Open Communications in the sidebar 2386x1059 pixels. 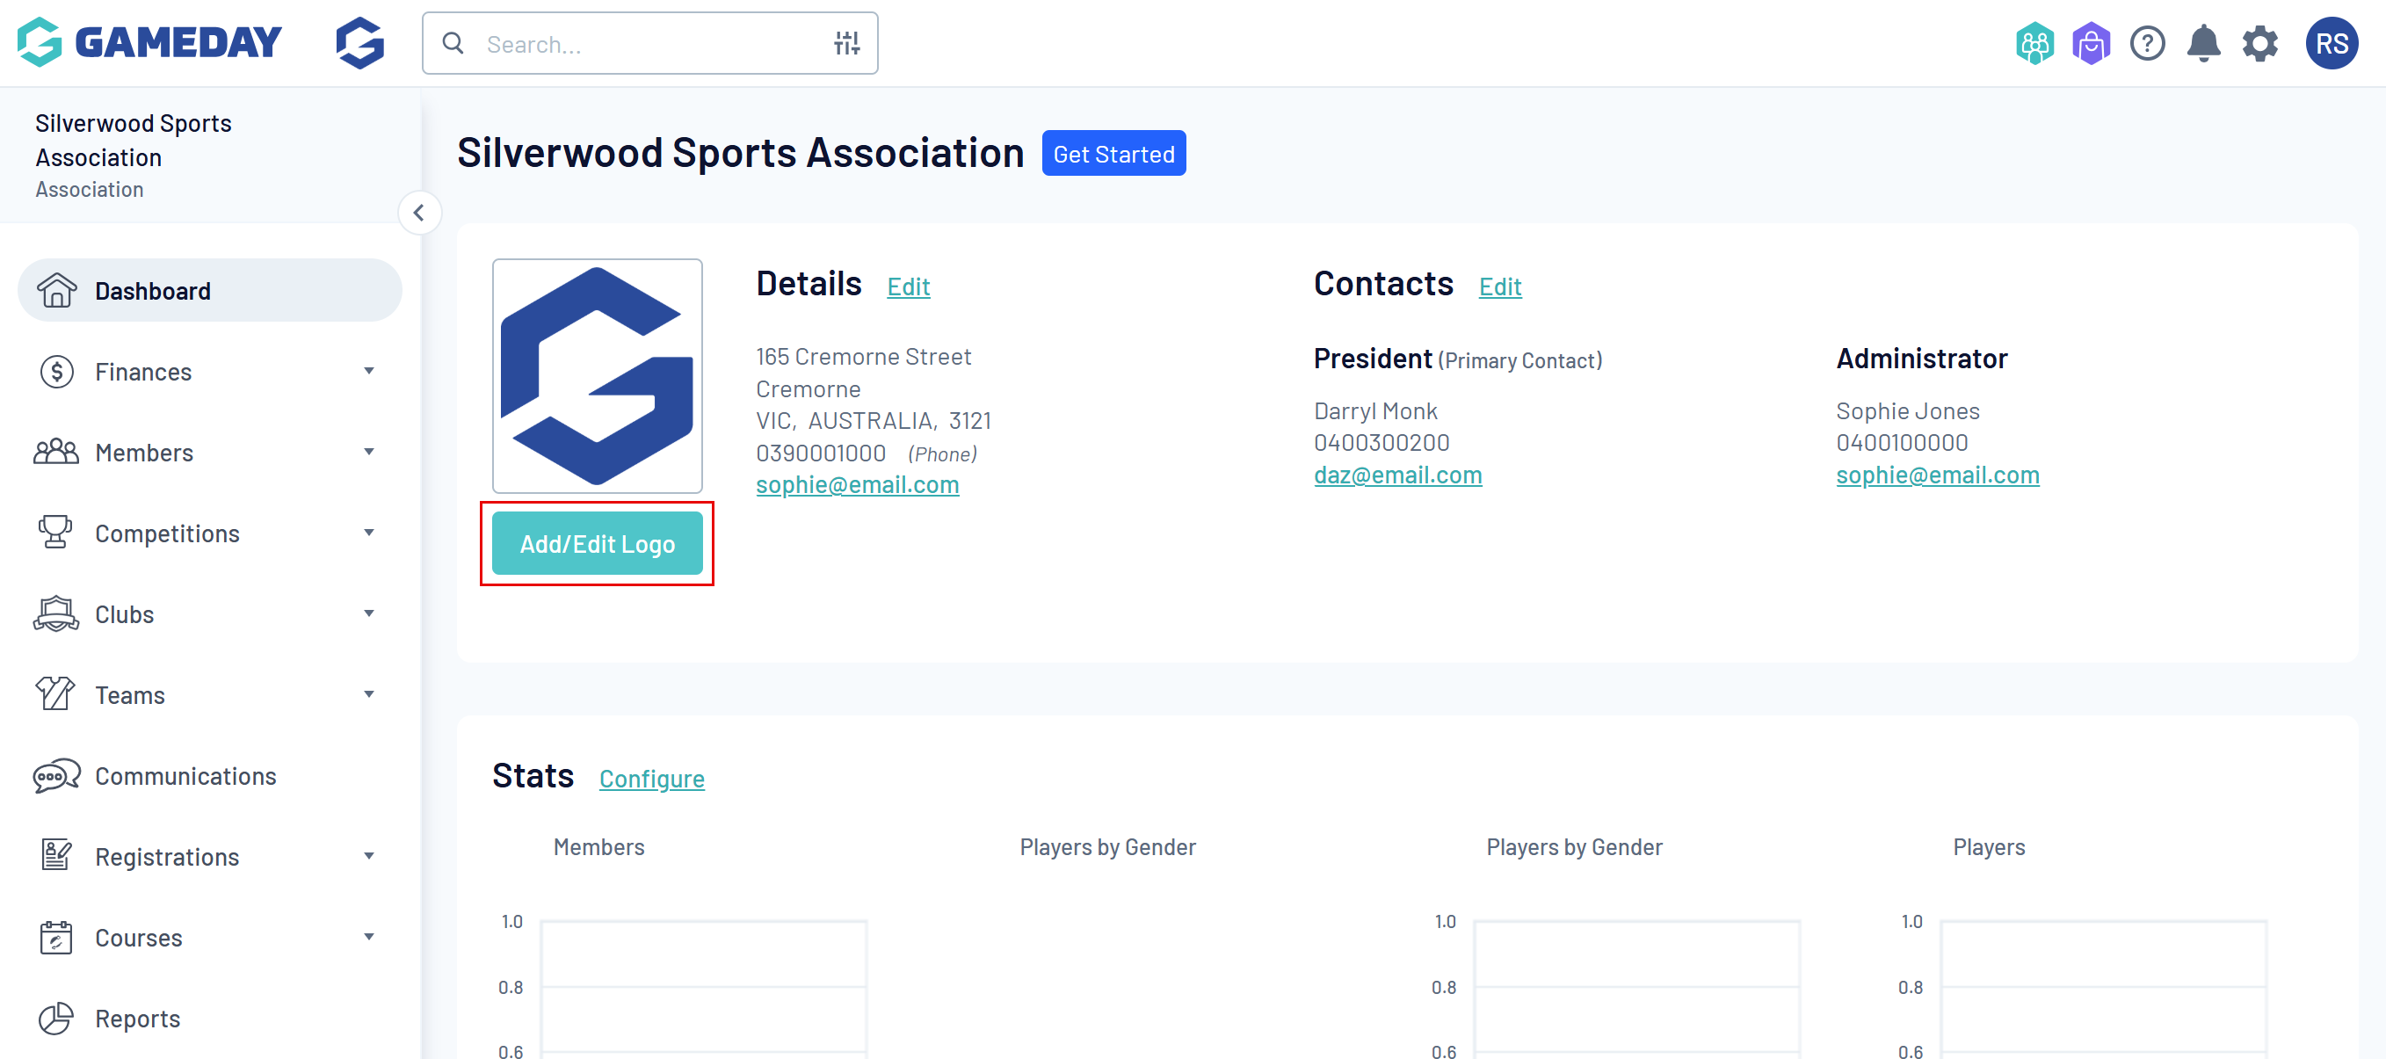click(185, 775)
